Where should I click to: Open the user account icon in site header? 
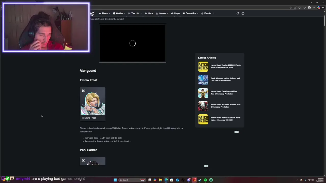tap(243, 13)
